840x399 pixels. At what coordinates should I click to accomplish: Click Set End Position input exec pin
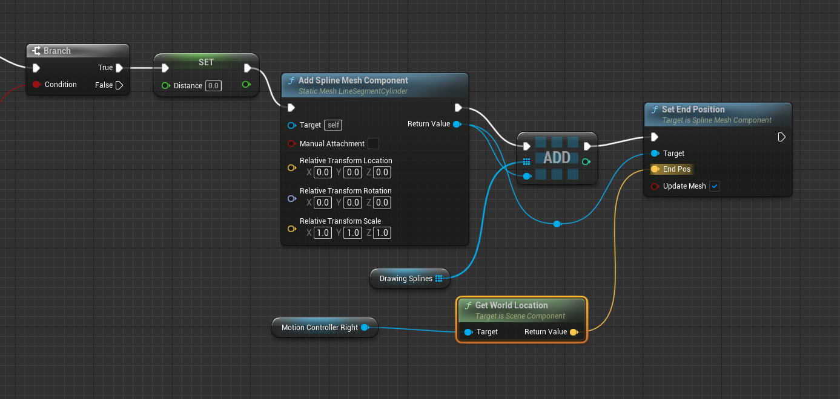point(655,137)
